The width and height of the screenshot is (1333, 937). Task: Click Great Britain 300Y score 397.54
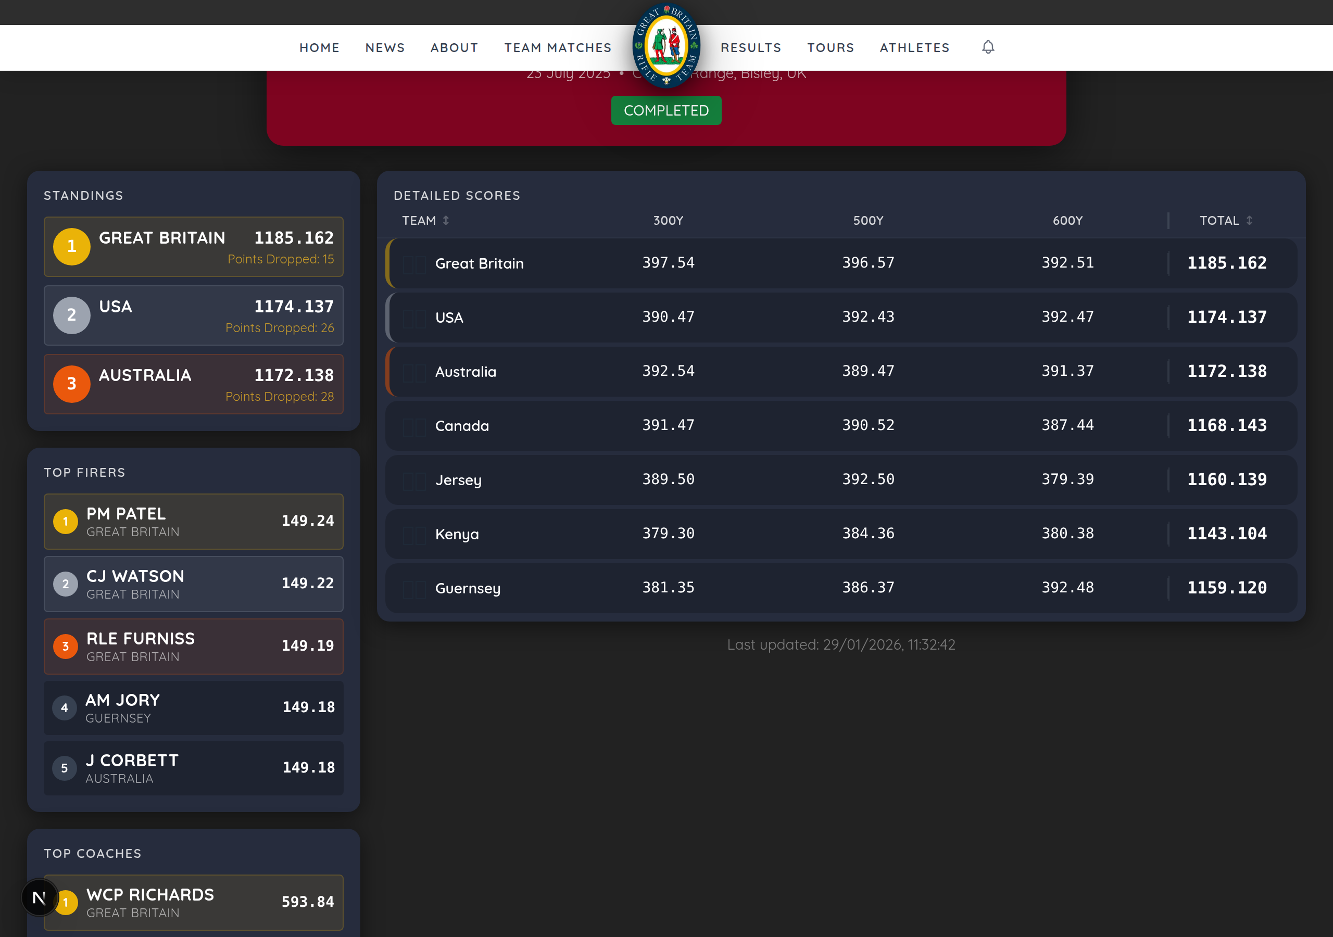pyautogui.click(x=668, y=262)
